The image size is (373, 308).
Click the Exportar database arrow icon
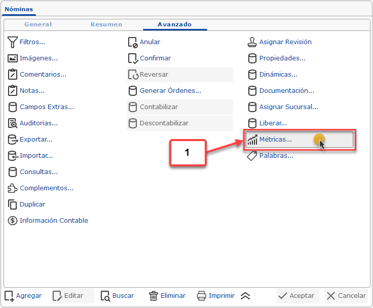pyautogui.click(x=13, y=140)
